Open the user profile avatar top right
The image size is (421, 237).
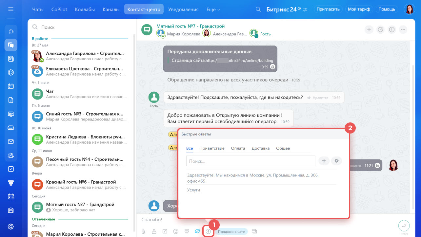(x=409, y=9)
